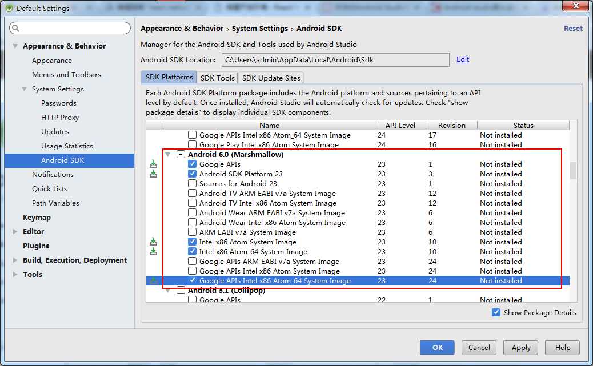593x366 pixels.
Task: Toggle the Android 6.0 (Marshmallow) group checkbox
Action: coord(181,154)
